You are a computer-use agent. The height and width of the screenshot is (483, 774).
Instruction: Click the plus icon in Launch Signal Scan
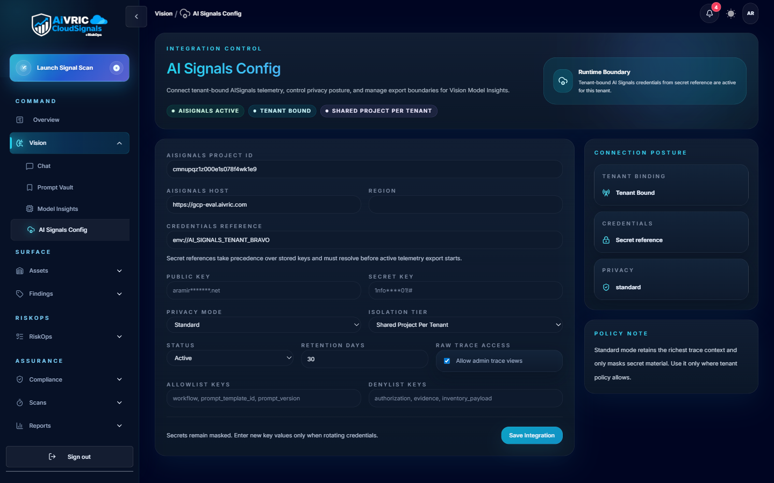click(x=116, y=68)
